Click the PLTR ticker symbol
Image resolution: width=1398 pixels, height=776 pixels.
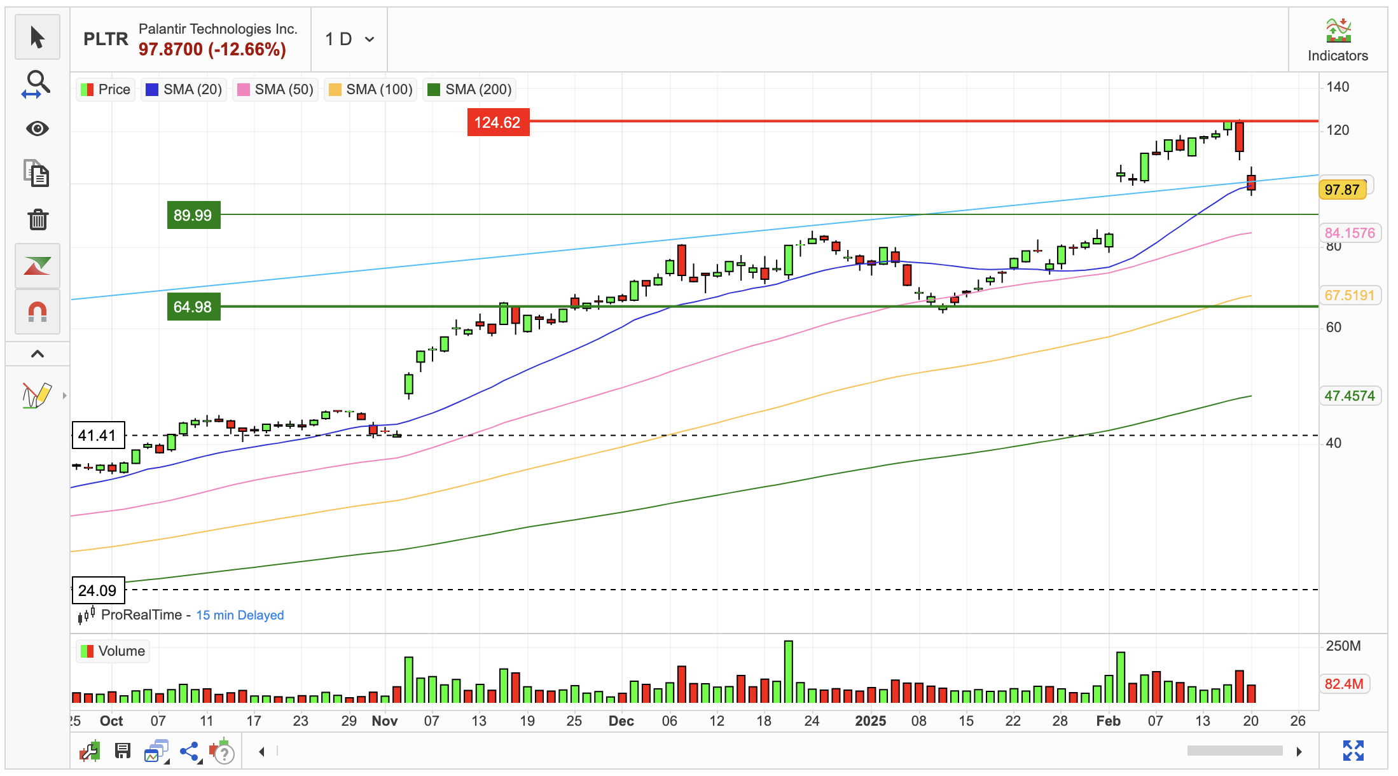pyautogui.click(x=106, y=39)
